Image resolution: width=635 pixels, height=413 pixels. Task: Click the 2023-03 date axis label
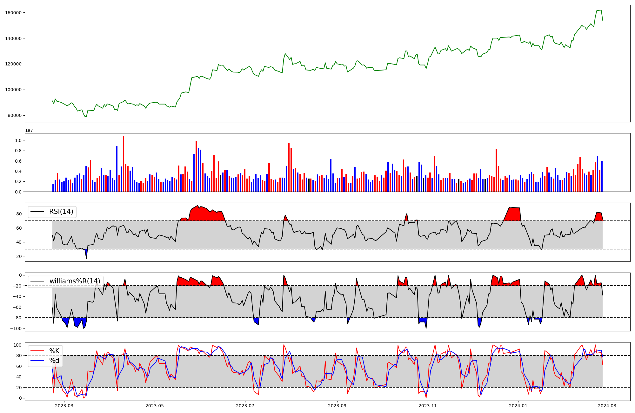[x=64, y=406]
